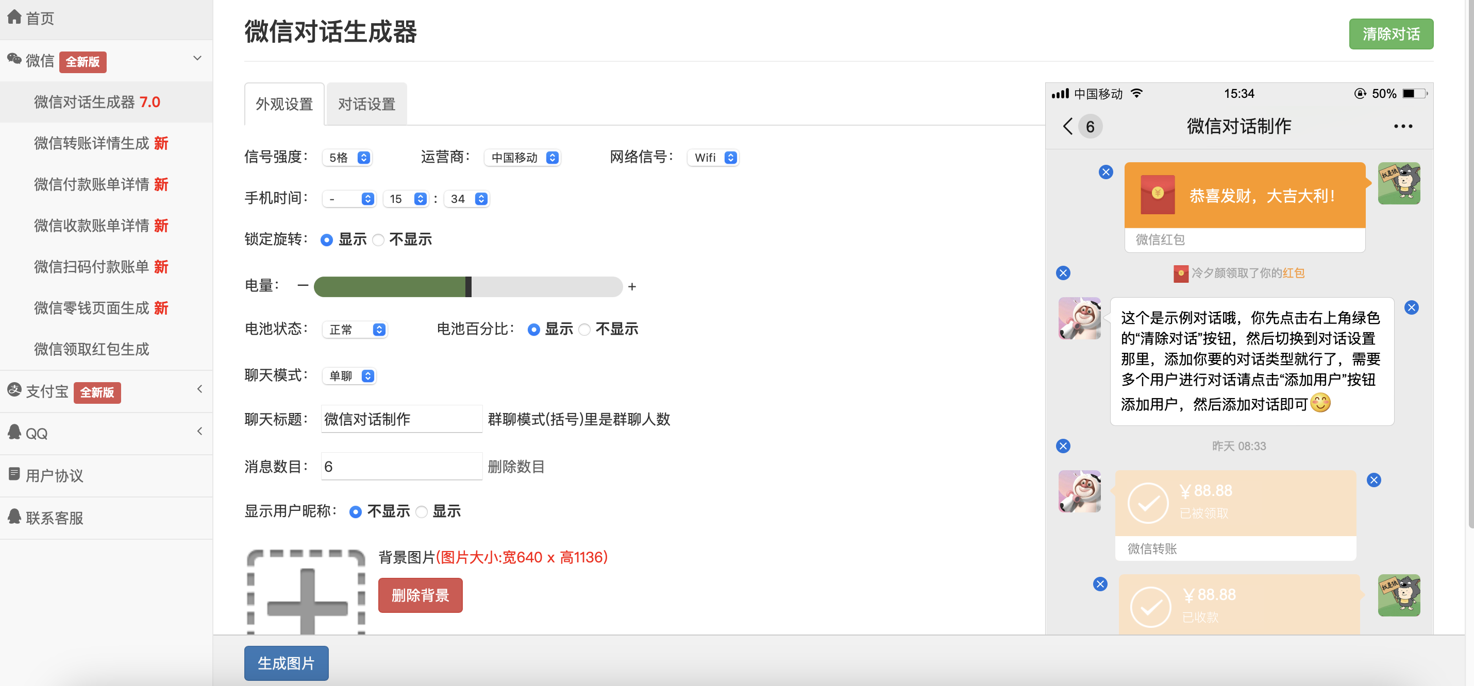Click the 联系客服 icon
Image resolution: width=1474 pixels, height=686 pixels.
click(14, 516)
